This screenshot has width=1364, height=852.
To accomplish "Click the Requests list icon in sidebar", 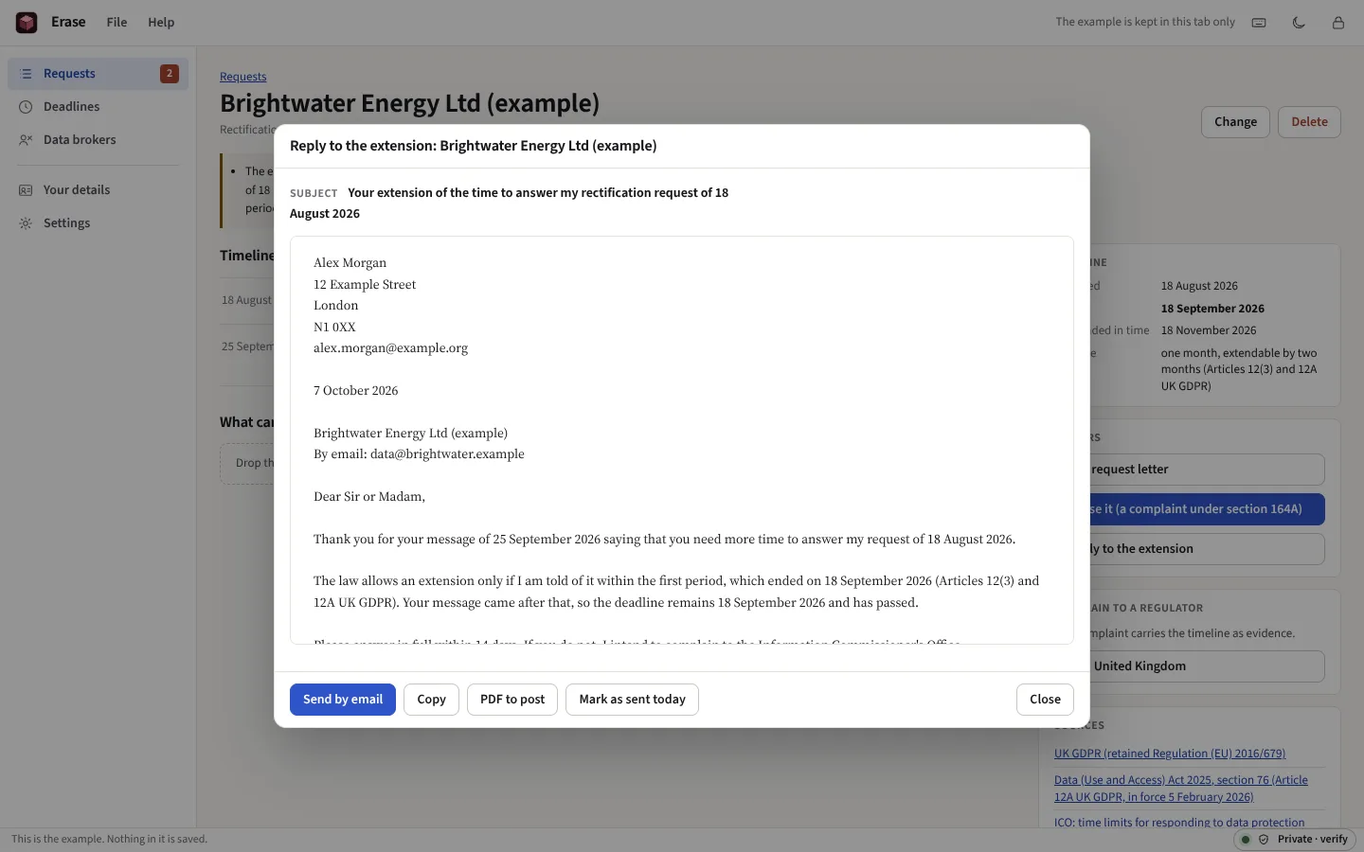I will (x=27, y=74).
